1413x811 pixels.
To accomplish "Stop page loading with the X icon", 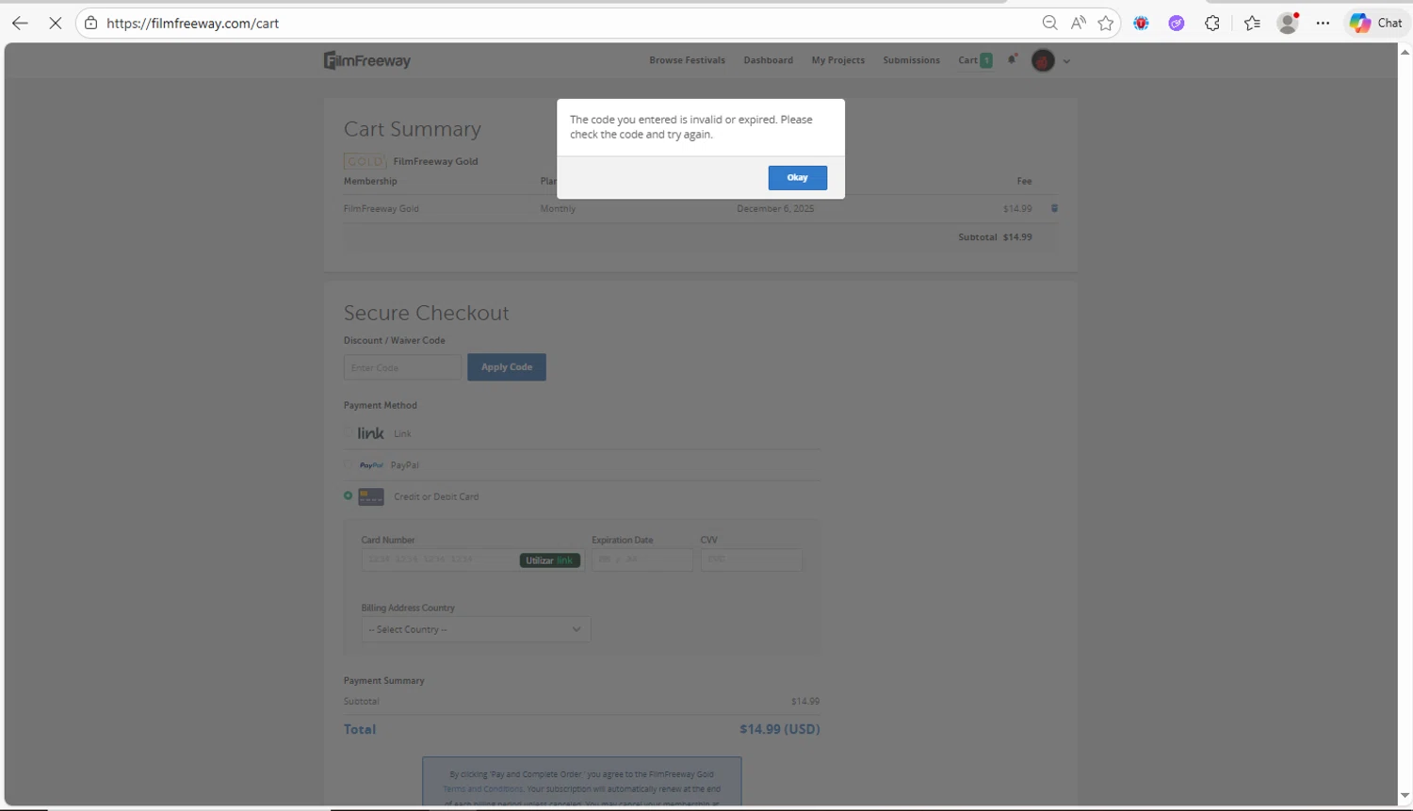I will coord(56,23).
